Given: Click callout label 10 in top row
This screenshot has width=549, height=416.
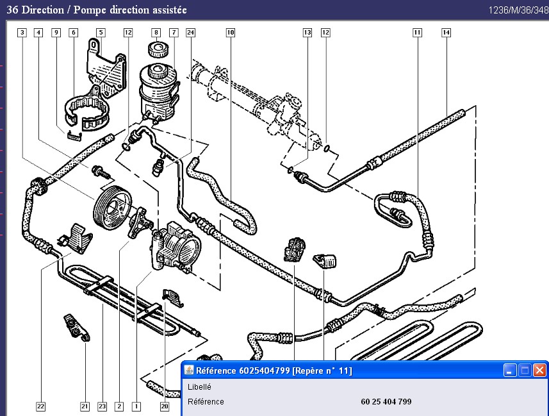Looking at the screenshot, I should [x=230, y=32].
